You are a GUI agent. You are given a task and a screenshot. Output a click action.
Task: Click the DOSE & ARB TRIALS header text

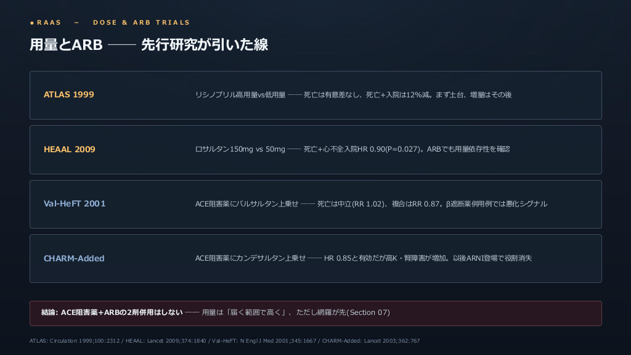142,23
